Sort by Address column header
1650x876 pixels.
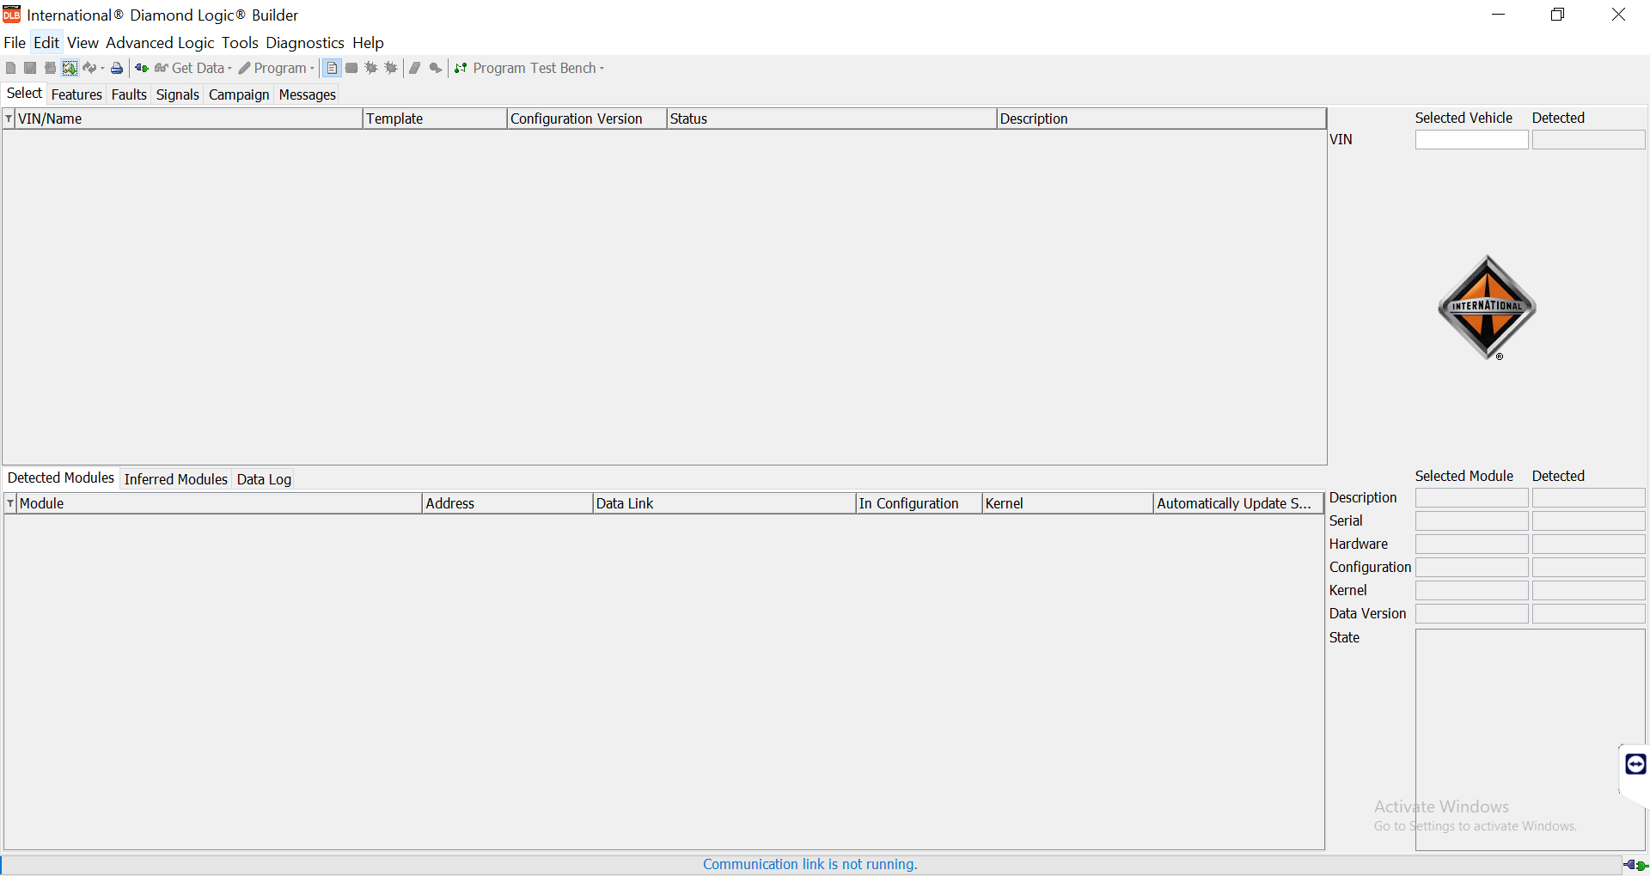point(507,503)
